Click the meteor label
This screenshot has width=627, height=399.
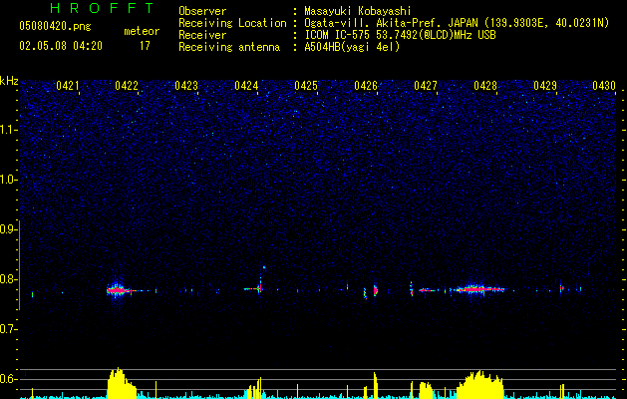point(142,31)
